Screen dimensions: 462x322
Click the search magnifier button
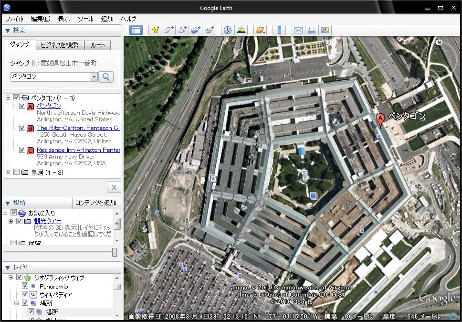(106, 77)
